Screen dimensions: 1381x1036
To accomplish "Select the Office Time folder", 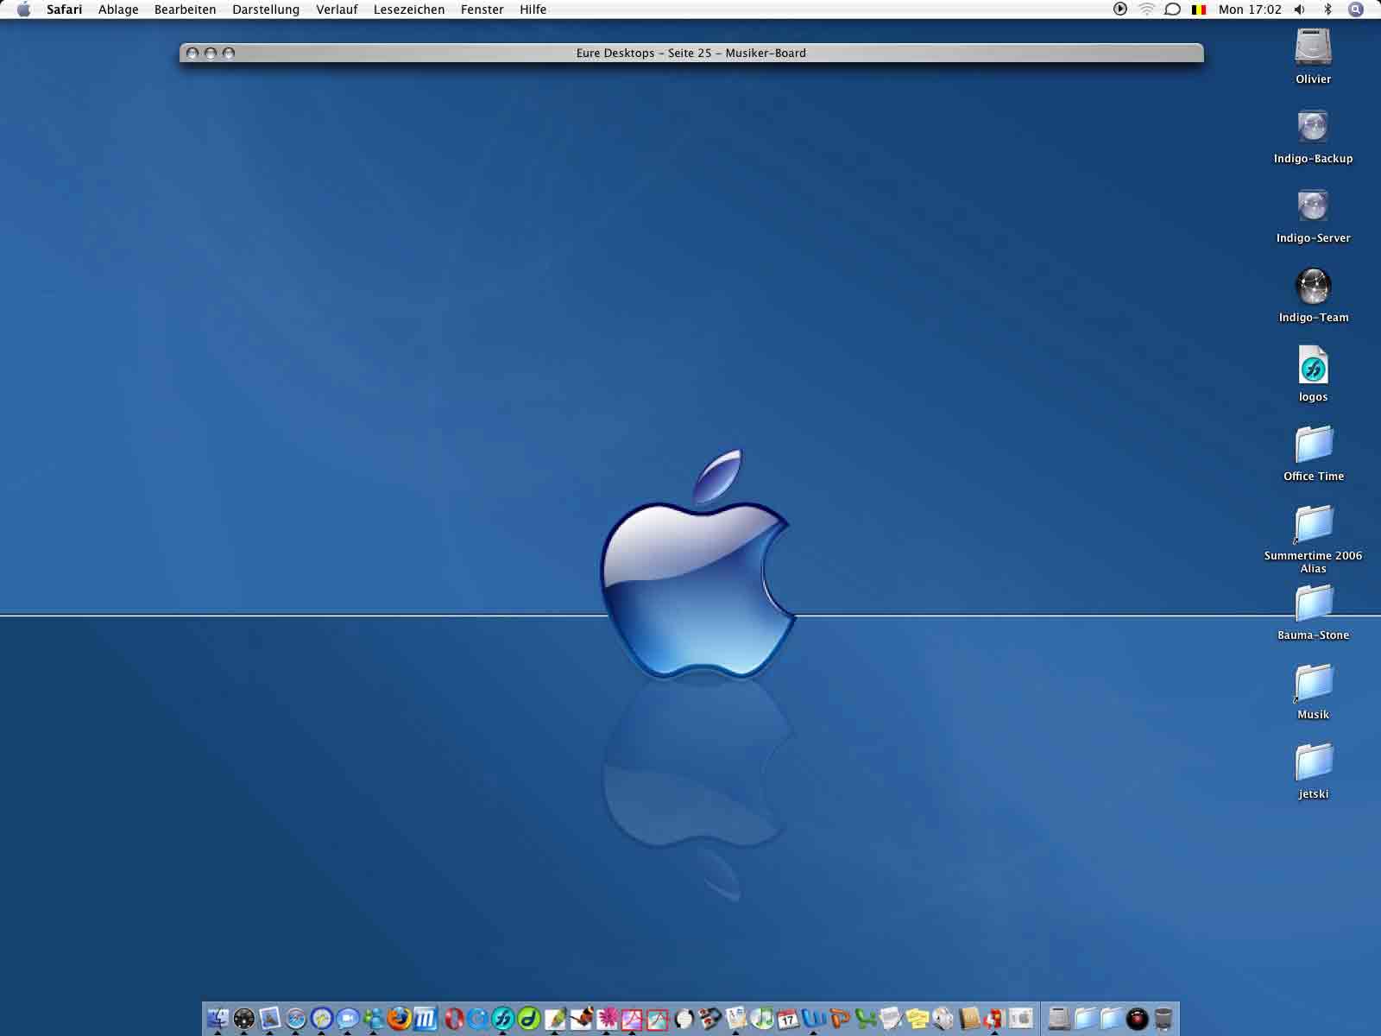I will pyautogui.click(x=1313, y=444).
